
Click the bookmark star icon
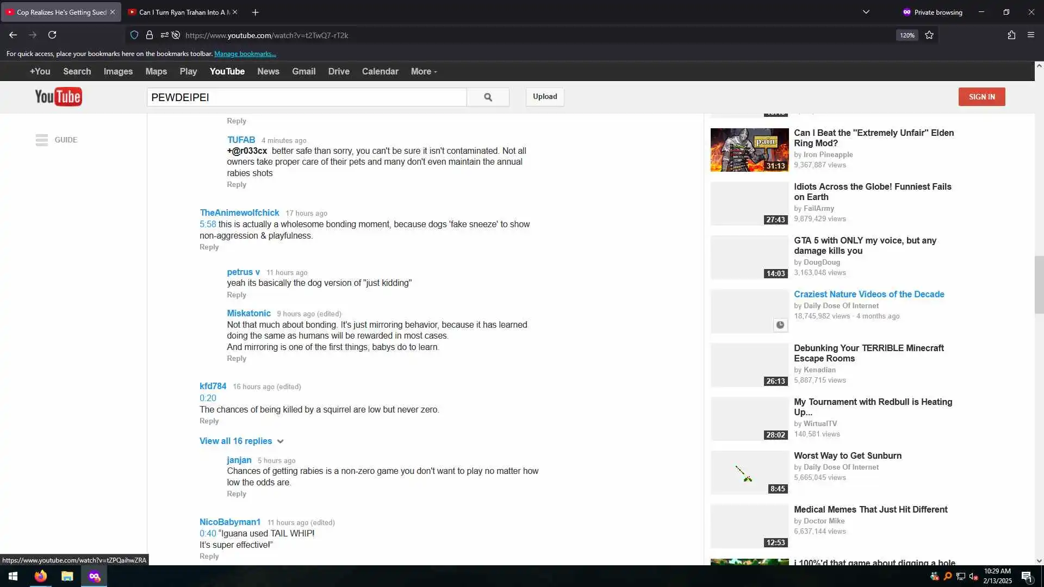[x=929, y=35]
